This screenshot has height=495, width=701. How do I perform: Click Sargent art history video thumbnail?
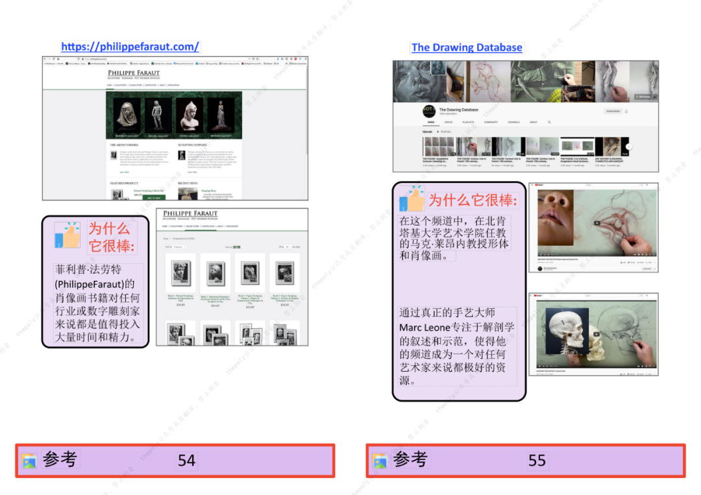click(x=612, y=147)
